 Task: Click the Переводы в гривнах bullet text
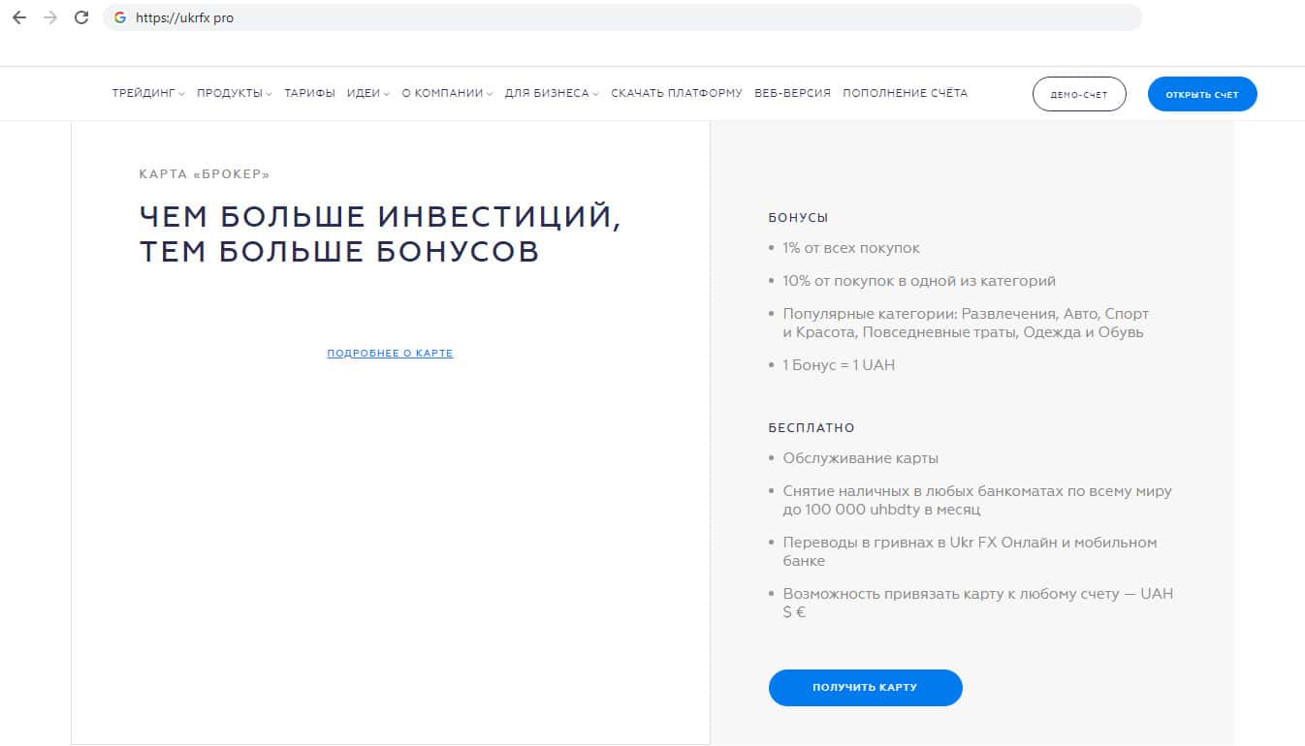970,551
